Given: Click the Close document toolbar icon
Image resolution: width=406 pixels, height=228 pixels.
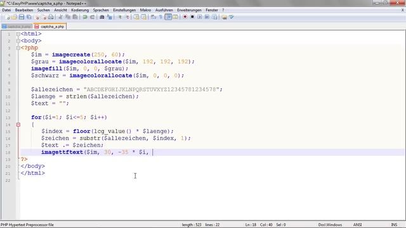Looking at the screenshot, I should (37, 17).
